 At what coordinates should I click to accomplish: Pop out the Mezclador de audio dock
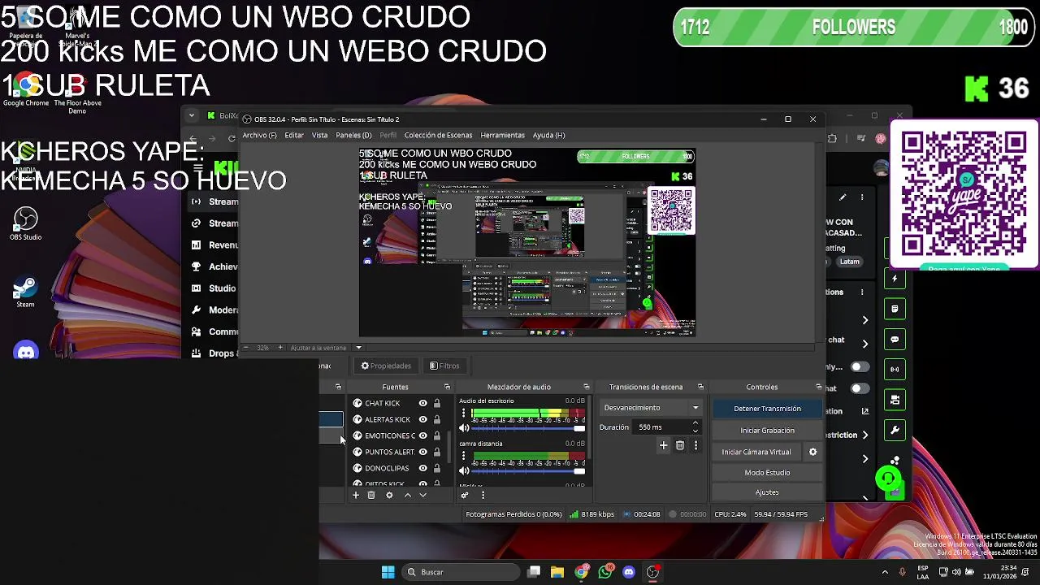[587, 387]
